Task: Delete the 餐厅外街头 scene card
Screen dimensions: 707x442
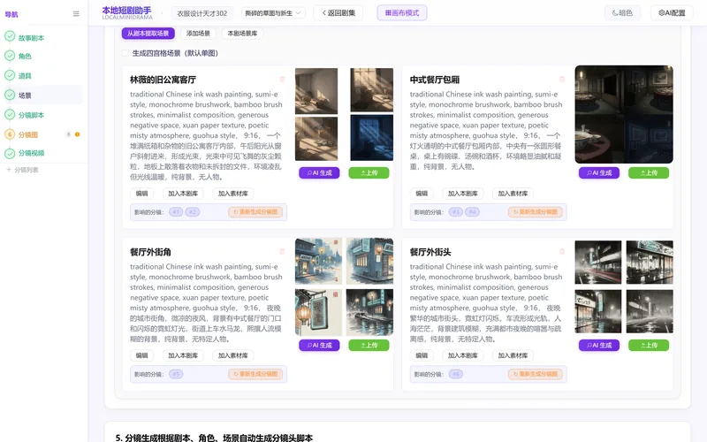Action: [x=562, y=252]
